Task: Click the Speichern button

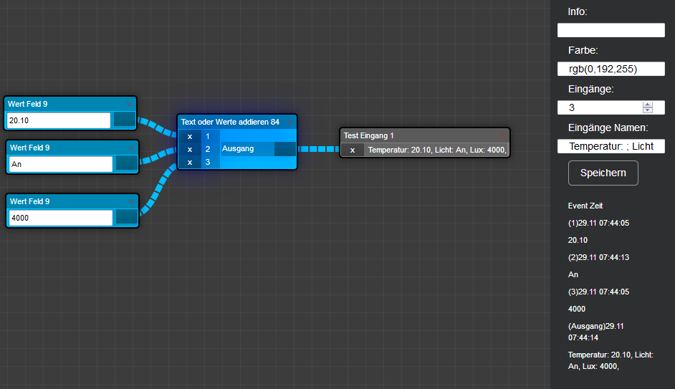Action: 603,173
